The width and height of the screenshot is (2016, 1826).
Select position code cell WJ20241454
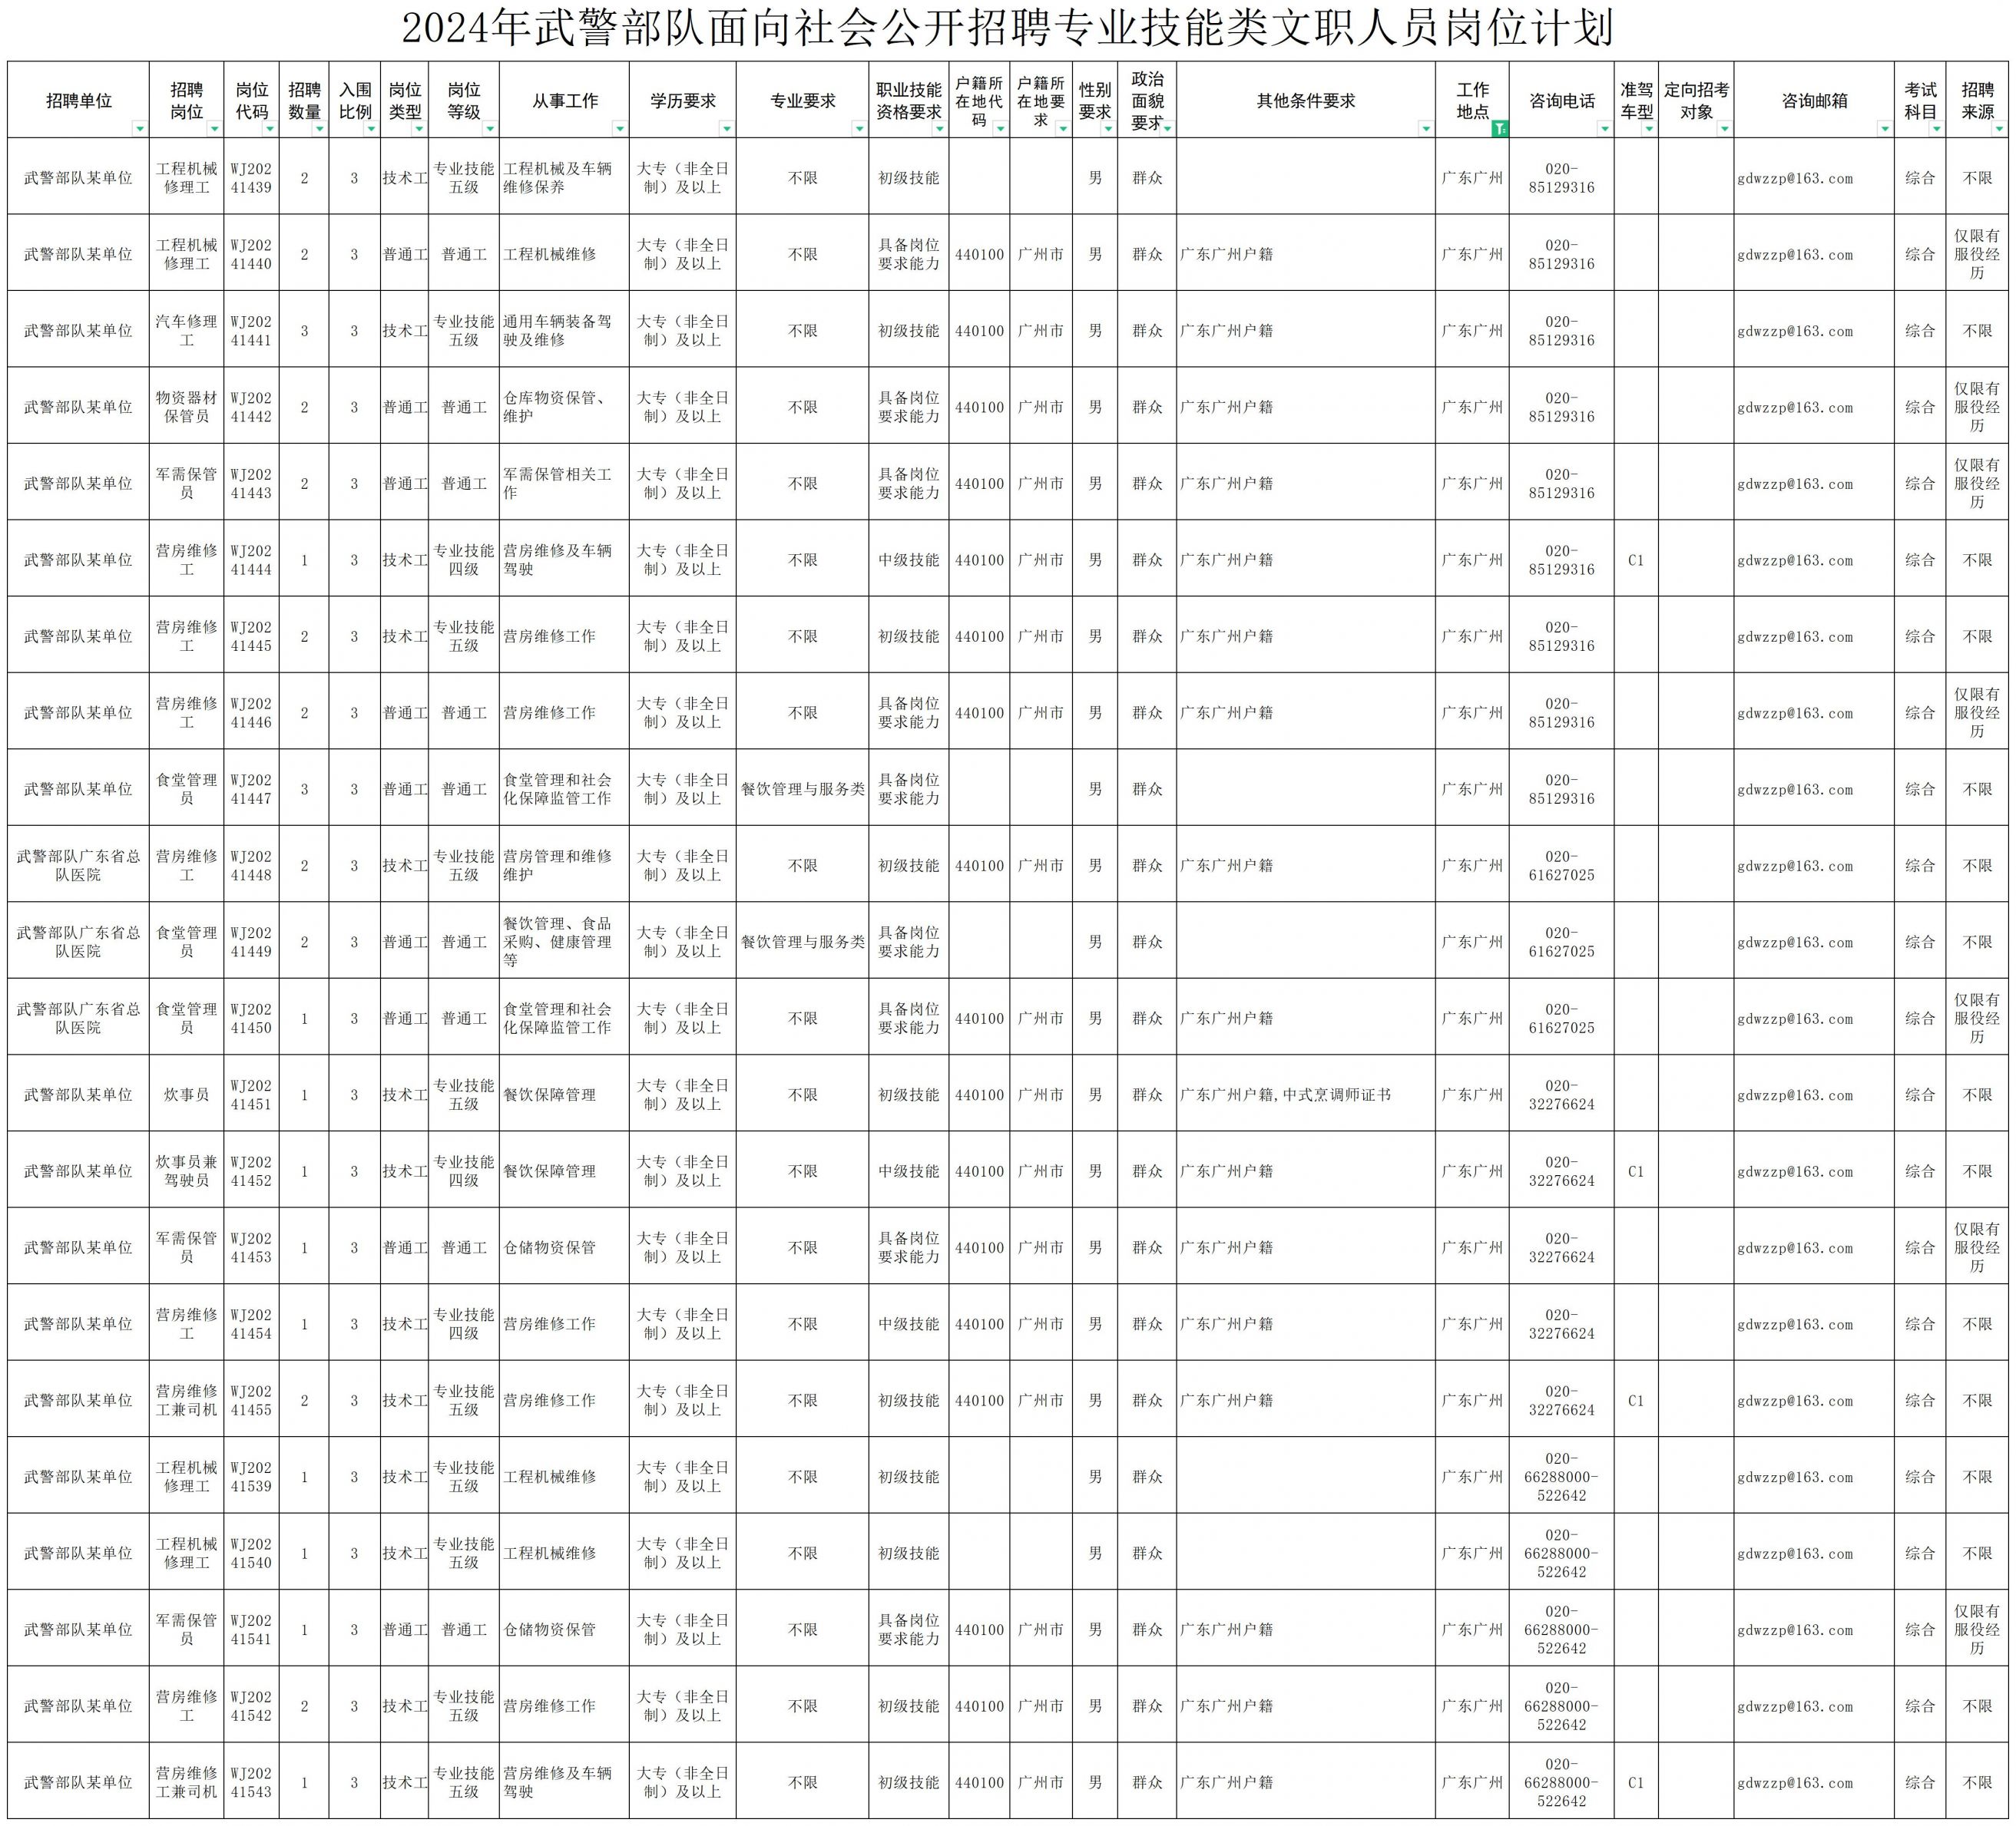(251, 1324)
